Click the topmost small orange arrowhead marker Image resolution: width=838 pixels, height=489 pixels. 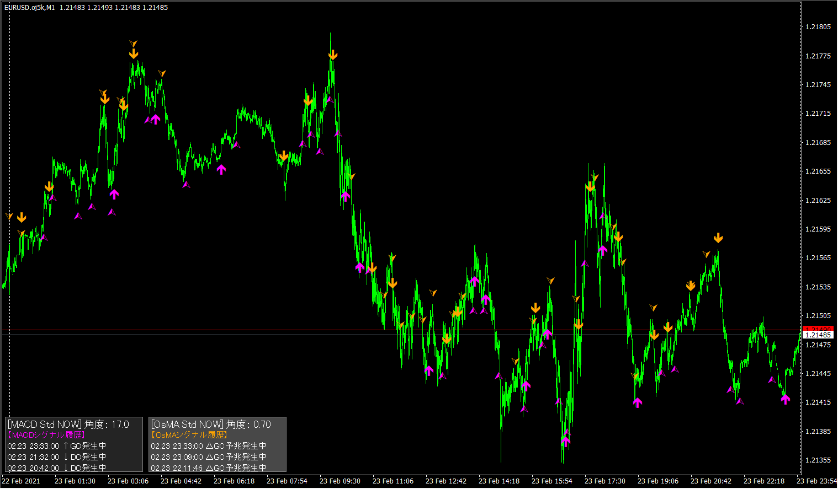[x=133, y=43]
